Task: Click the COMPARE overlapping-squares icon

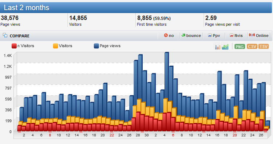Action: click(x=5, y=35)
